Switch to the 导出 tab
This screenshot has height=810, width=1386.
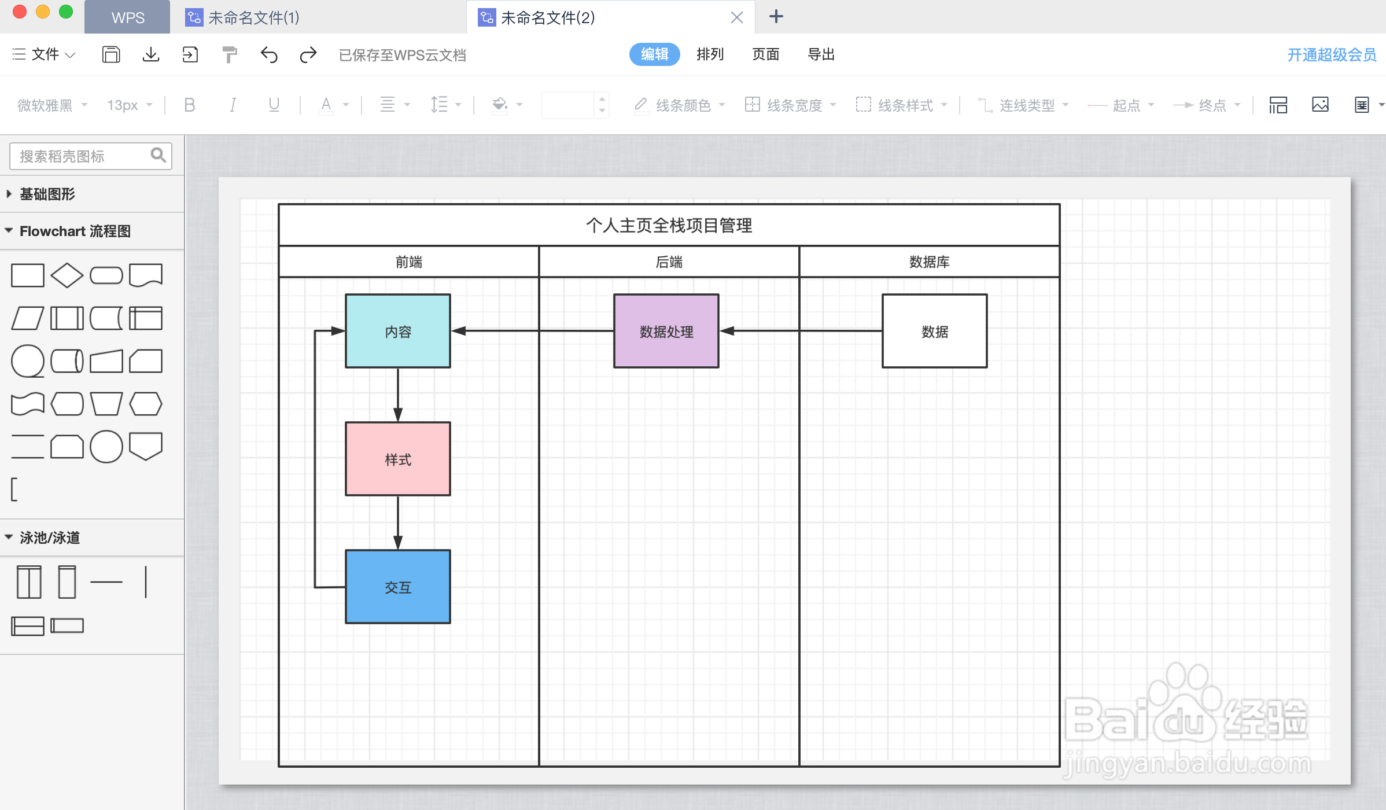[x=821, y=54]
